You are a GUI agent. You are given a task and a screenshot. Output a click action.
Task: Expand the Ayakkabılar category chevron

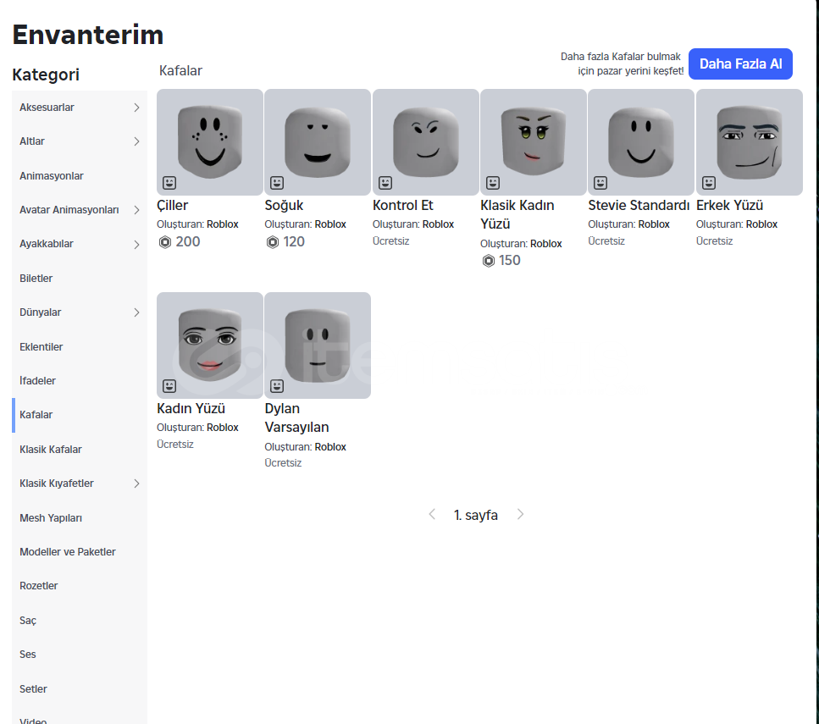136,245
